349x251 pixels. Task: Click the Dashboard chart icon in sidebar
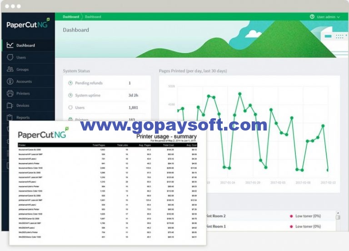[10, 45]
